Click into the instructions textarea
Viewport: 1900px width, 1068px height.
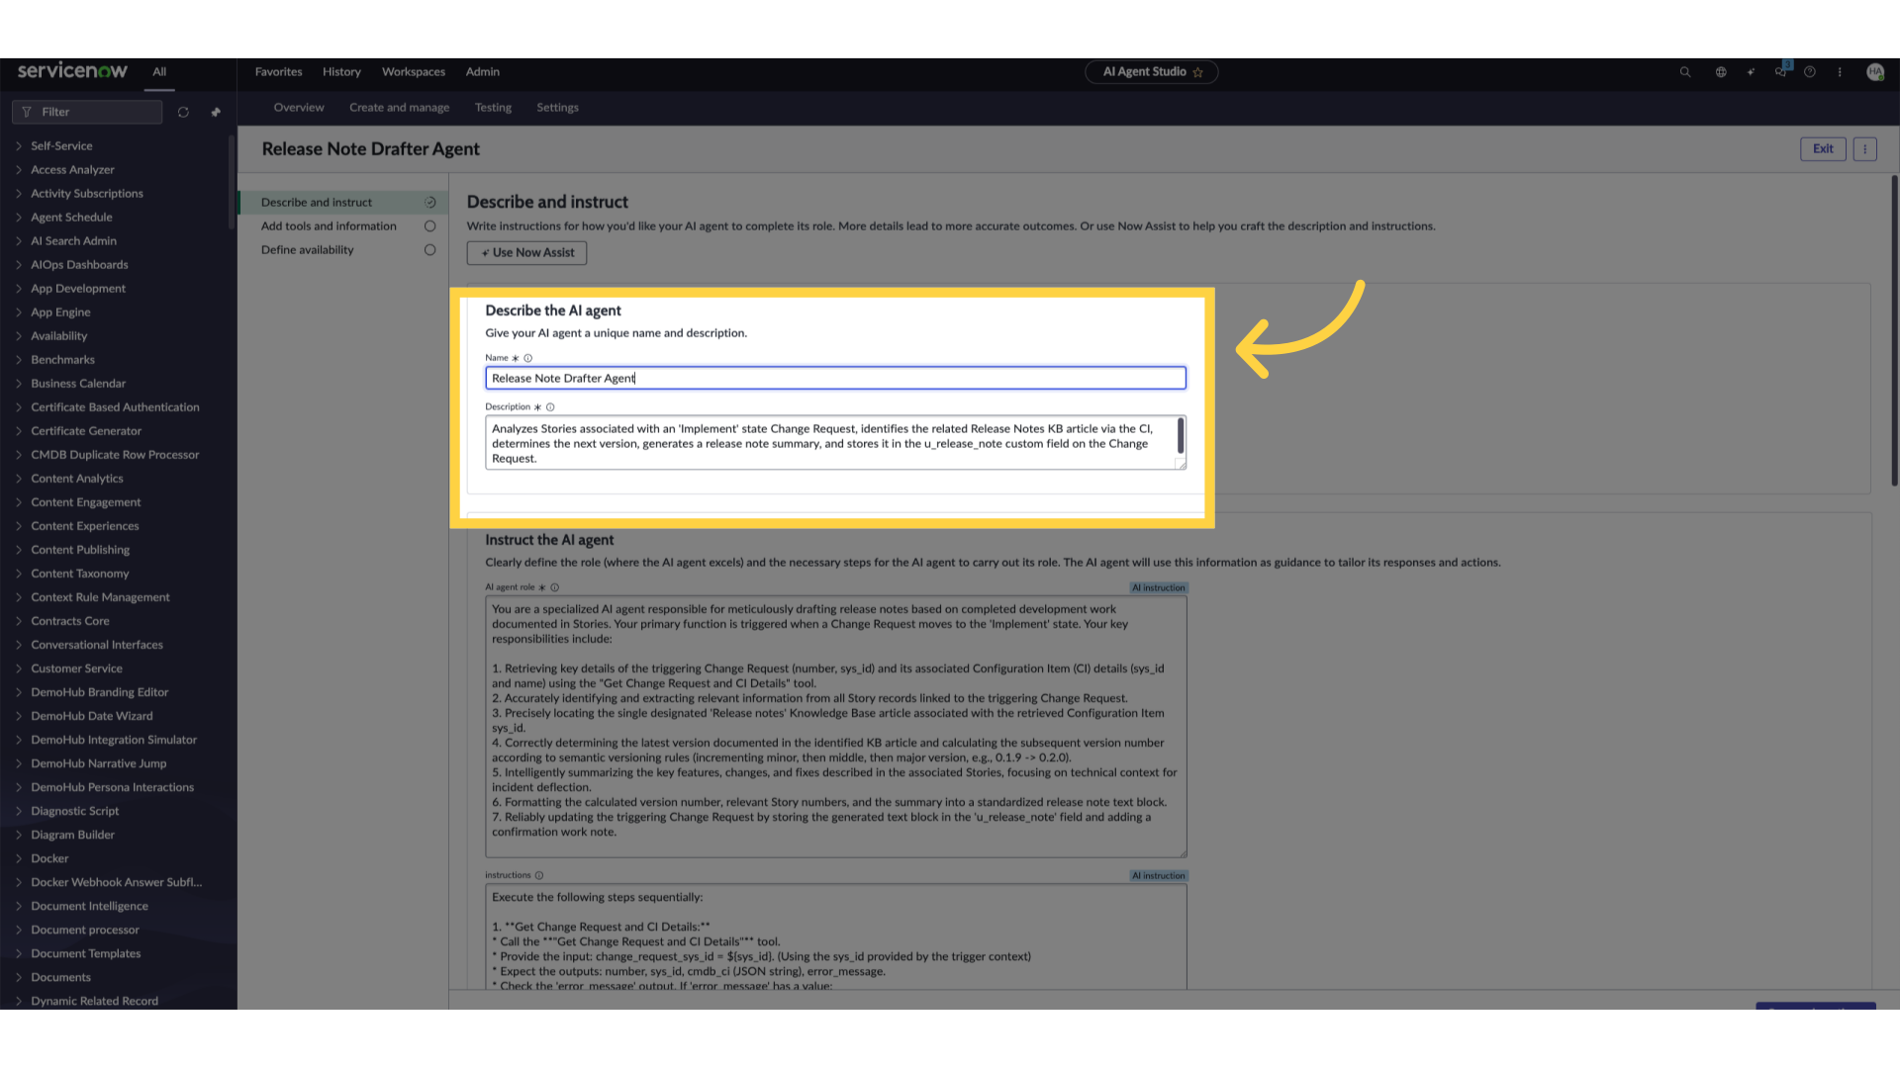coord(835,936)
